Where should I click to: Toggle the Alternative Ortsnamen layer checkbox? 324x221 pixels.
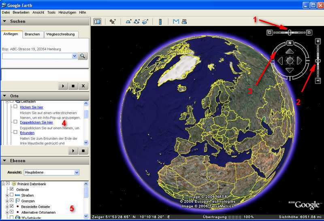(12, 212)
